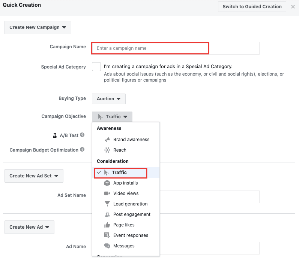Viewport: 299px width, 259px height.
Task: Select Brand awareness objective
Action: click(x=126, y=140)
